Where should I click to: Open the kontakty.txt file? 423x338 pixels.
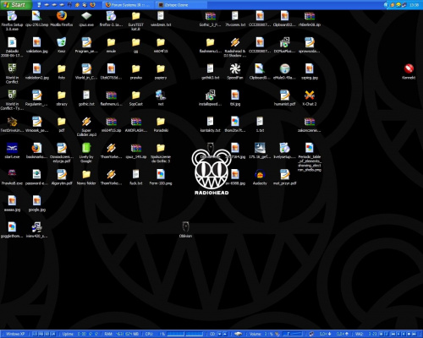[210, 124]
